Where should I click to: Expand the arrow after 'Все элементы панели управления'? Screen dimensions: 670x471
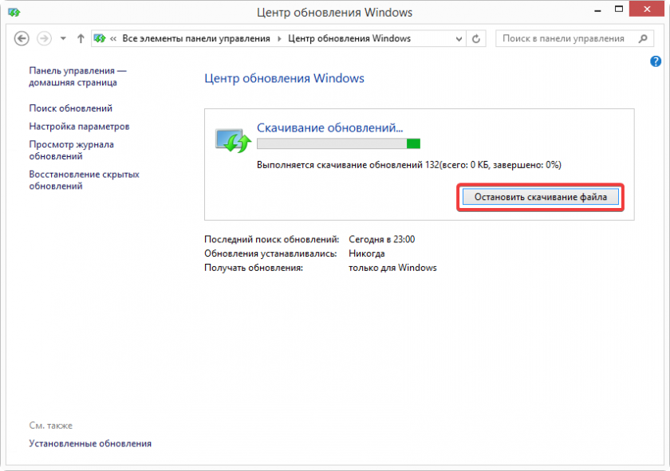pyautogui.click(x=278, y=38)
